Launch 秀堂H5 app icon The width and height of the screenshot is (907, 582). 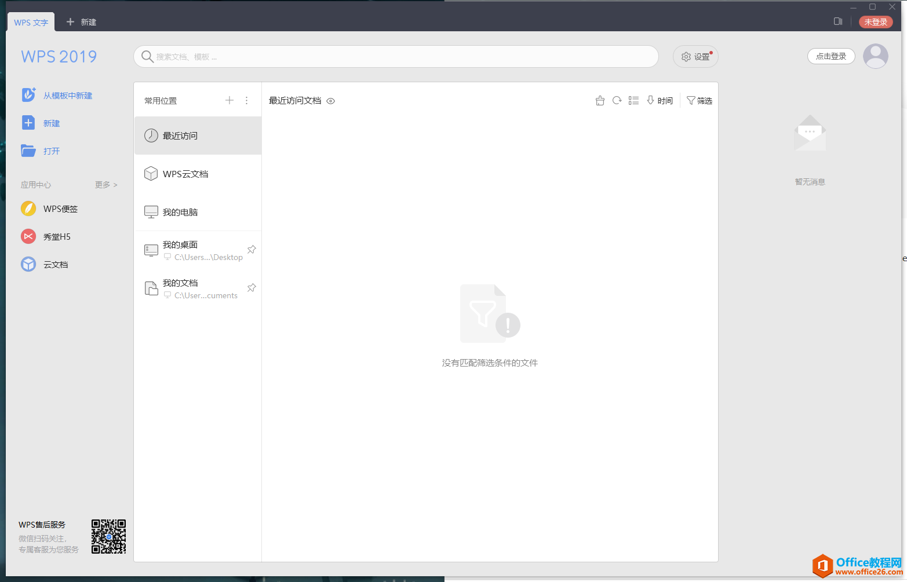click(28, 236)
